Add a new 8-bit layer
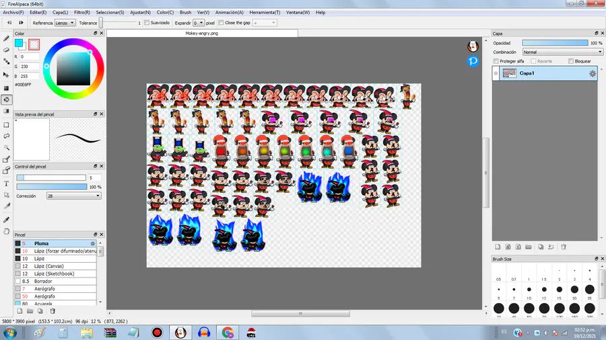606x340 pixels. point(508,247)
